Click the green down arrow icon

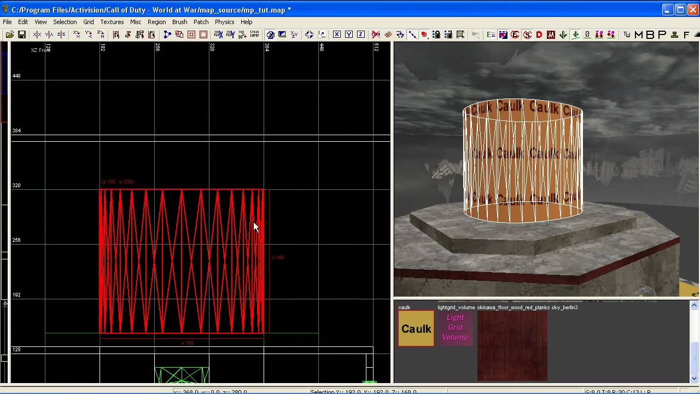(x=563, y=34)
